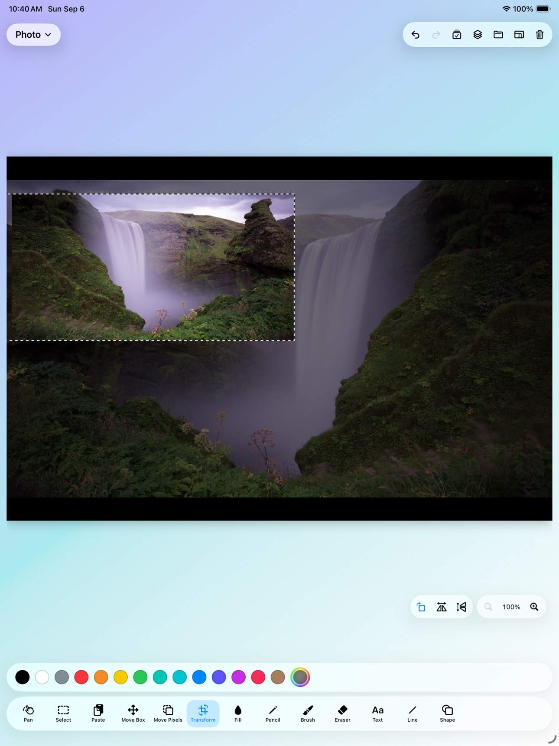Tap the 100% zoom level value
The height and width of the screenshot is (746, 559).
click(511, 607)
